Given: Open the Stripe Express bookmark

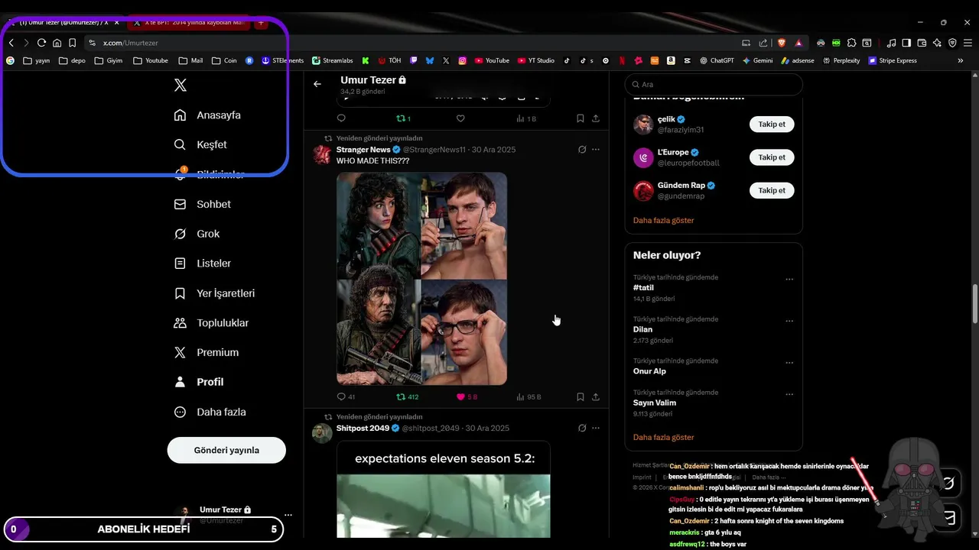Looking at the screenshot, I should [x=893, y=60].
